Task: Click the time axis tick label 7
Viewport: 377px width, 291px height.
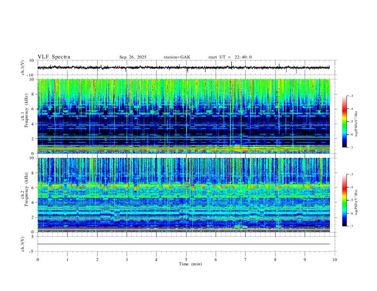Action: coord(246,260)
